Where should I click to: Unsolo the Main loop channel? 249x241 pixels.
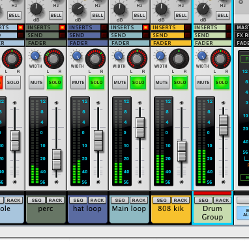[x=138, y=83]
